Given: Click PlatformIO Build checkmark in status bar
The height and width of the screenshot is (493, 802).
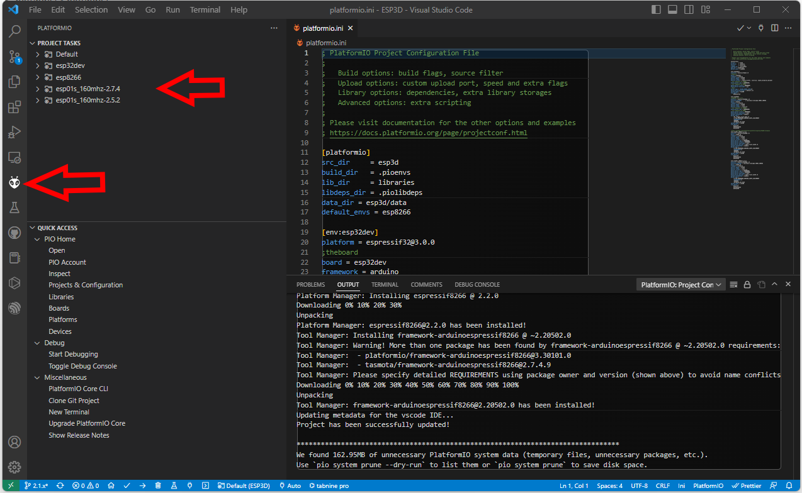Looking at the screenshot, I should [x=127, y=486].
